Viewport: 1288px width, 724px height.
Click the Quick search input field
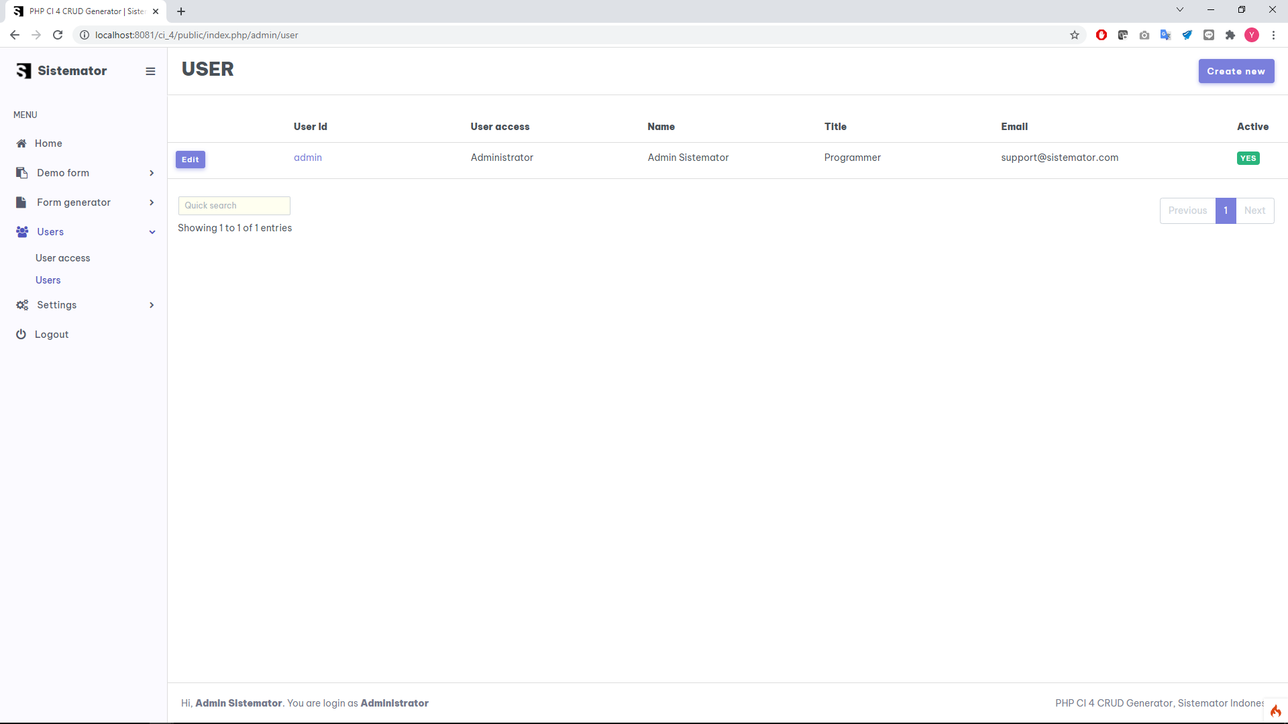click(234, 206)
